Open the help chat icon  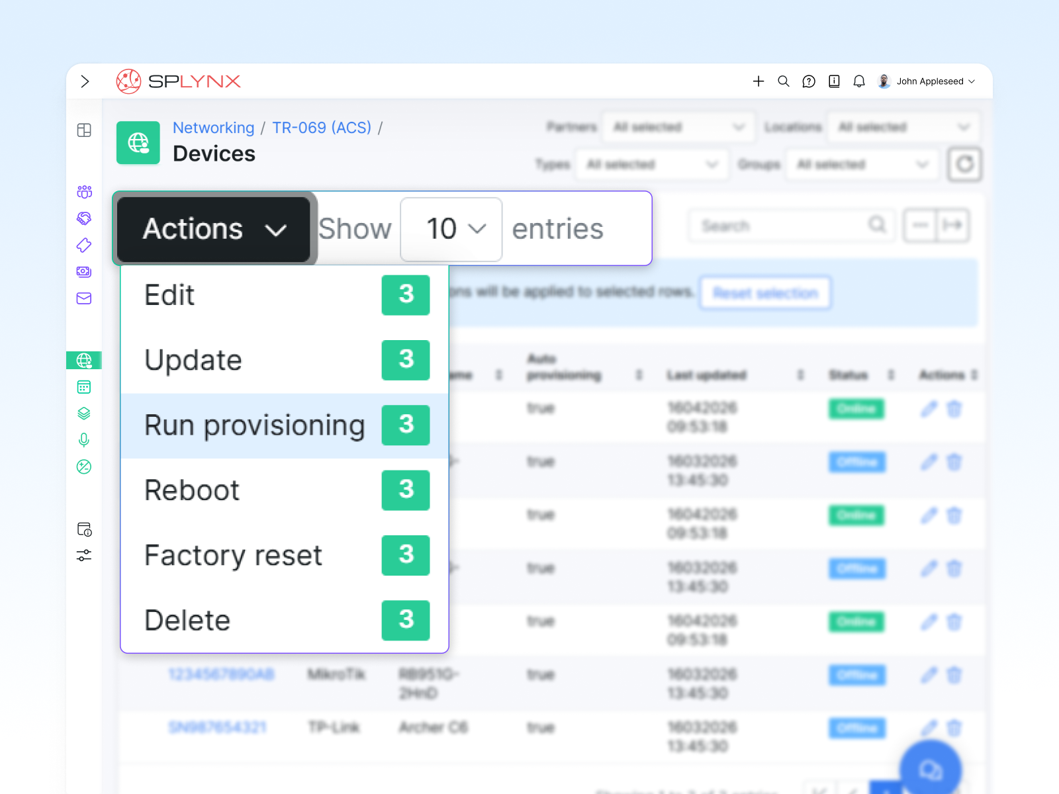click(x=809, y=81)
